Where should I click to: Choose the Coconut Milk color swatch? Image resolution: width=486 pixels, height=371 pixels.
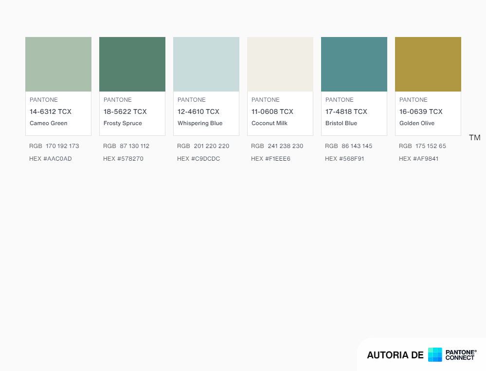coord(280,64)
